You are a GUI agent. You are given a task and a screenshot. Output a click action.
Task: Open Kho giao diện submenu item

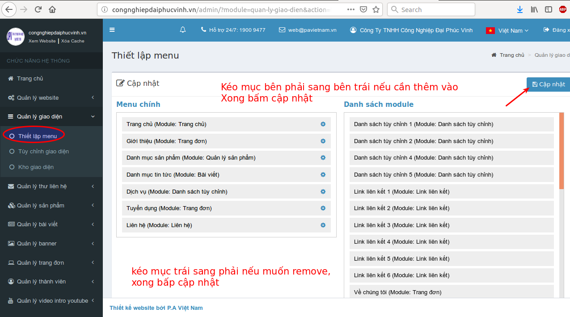click(36, 167)
